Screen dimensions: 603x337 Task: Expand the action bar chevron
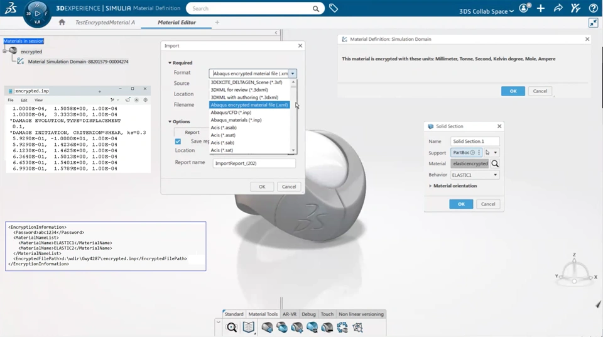[x=219, y=322]
